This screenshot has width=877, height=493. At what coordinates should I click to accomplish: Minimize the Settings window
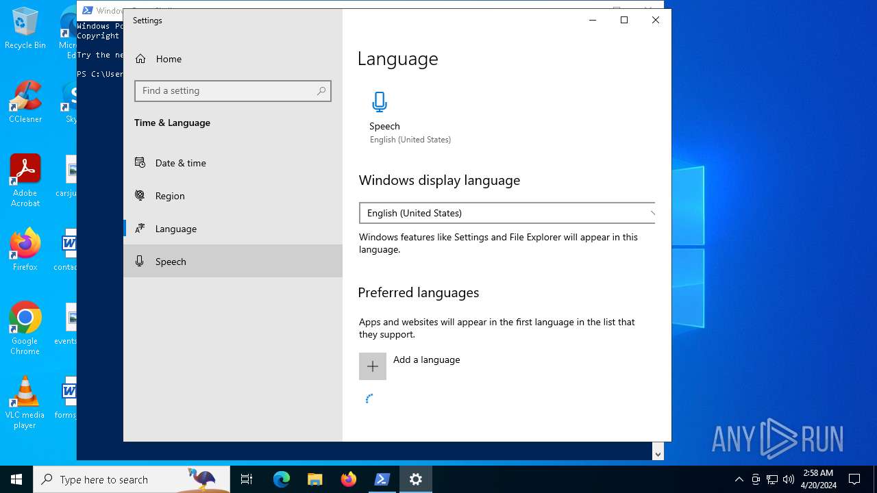(x=593, y=20)
